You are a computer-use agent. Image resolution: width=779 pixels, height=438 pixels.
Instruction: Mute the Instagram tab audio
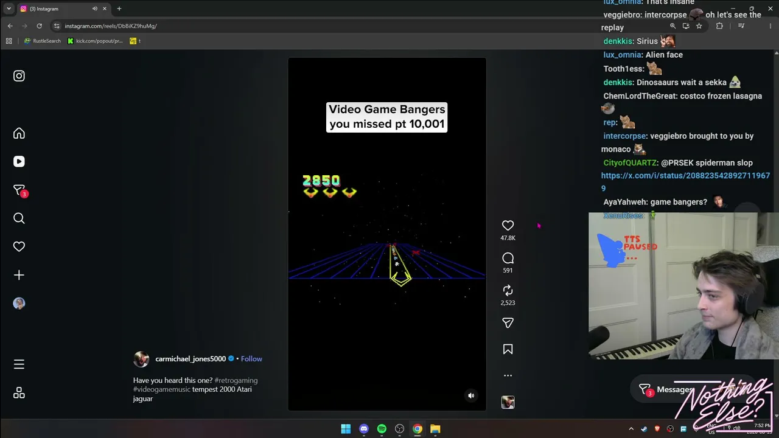[x=95, y=9]
